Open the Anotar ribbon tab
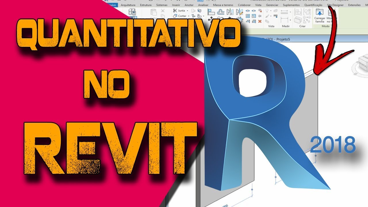 (189, 5)
